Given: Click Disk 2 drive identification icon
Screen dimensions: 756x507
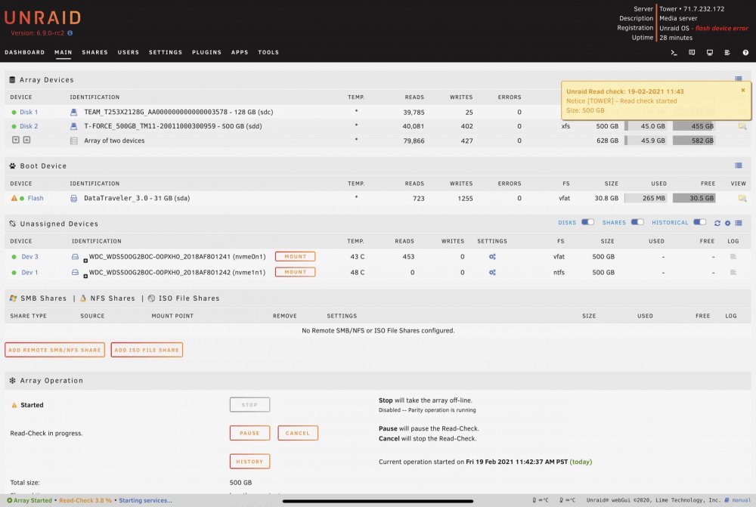Looking at the screenshot, I should (74, 126).
